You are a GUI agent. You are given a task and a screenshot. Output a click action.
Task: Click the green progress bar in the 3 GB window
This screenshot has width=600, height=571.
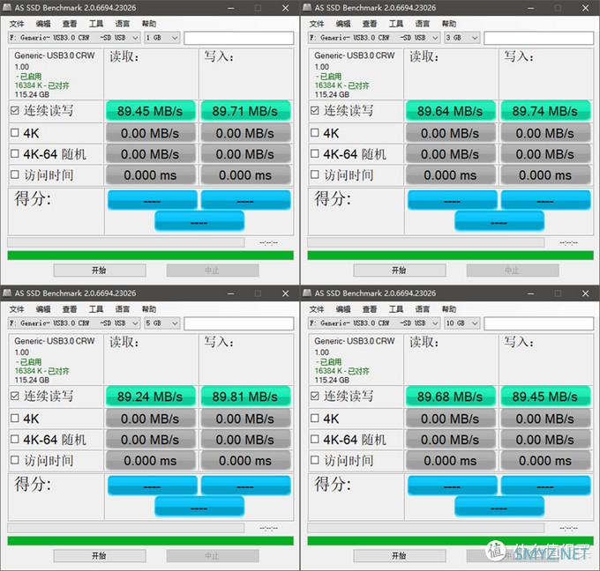(x=450, y=256)
